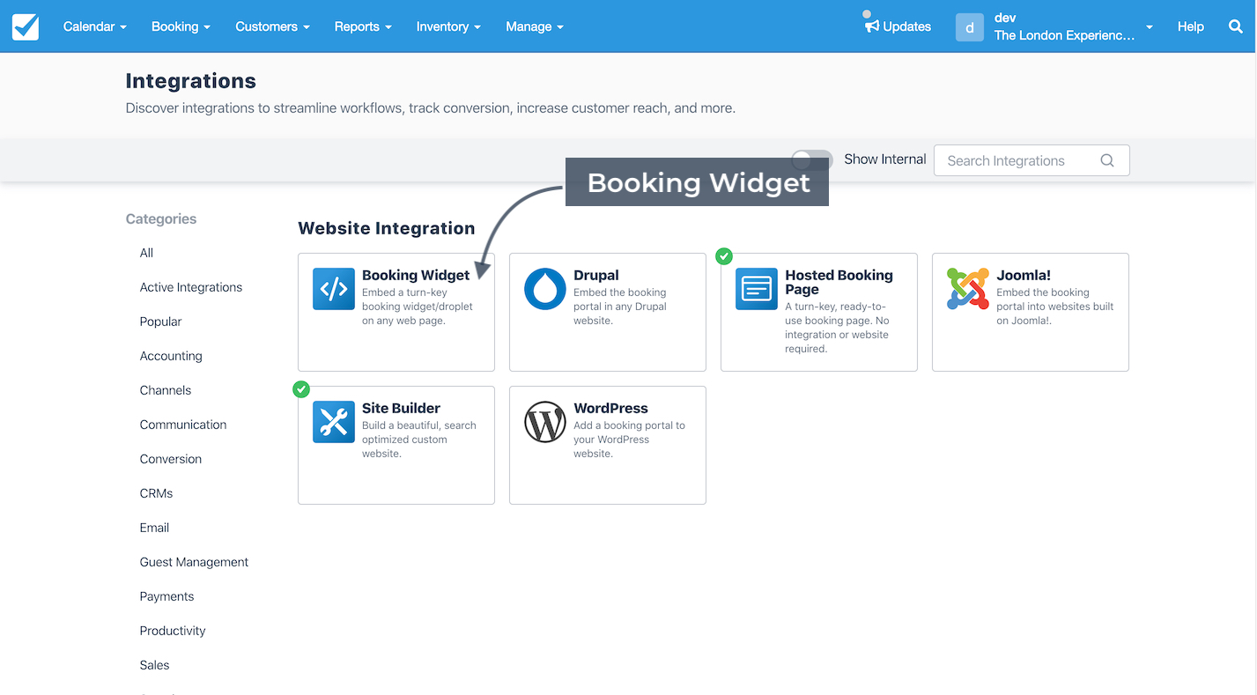Open the Booking Widget card title
This screenshot has height=695, width=1257.
(x=416, y=276)
